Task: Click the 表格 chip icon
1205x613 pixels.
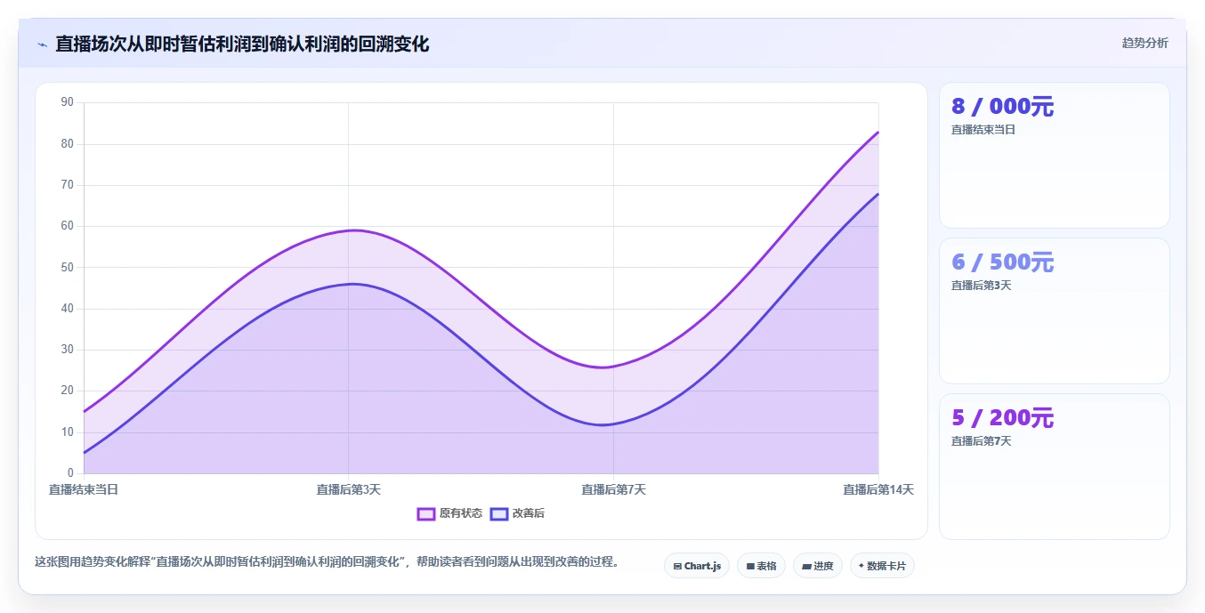Action: point(750,566)
